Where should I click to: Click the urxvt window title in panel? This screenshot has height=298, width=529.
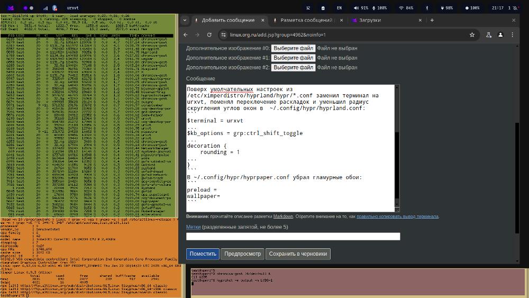point(72,8)
